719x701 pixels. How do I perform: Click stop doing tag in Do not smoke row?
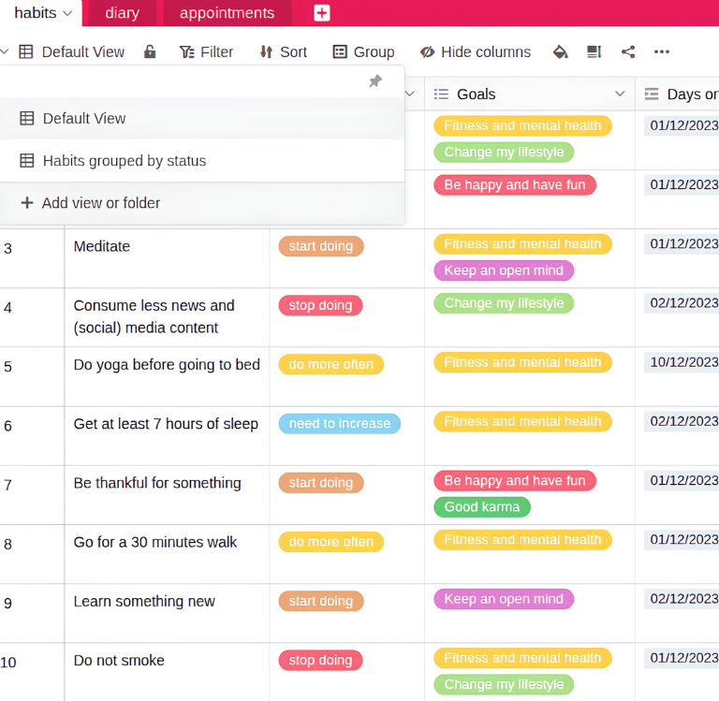(320, 660)
